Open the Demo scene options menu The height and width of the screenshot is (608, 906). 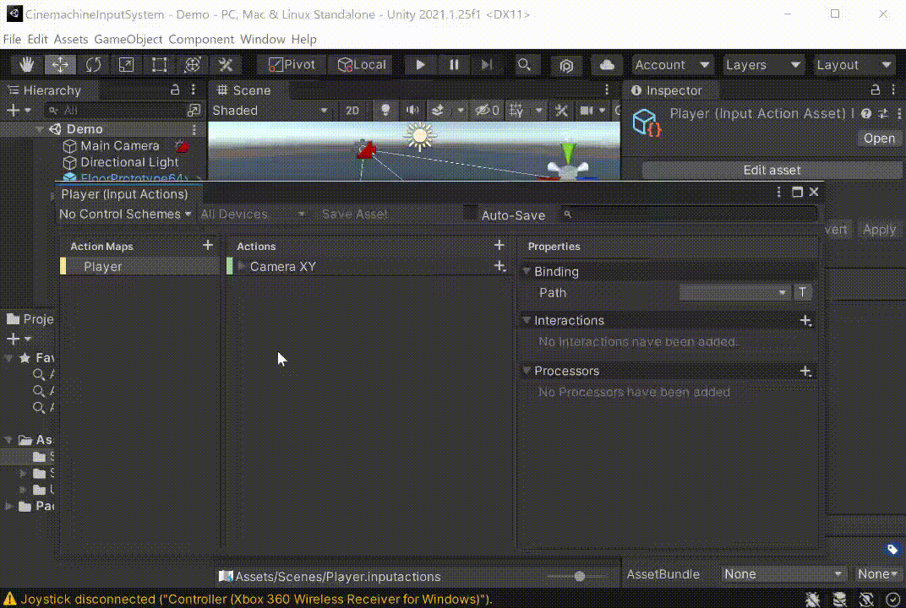(x=194, y=129)
